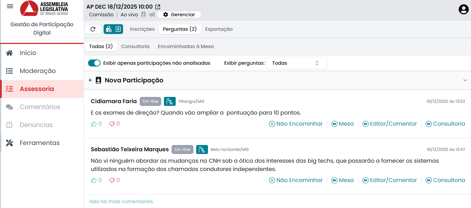The height and width of the screenshot is (208, 471).
Task: Open Ferramentas in the sidebar
Action: click(x=40, y=143)
